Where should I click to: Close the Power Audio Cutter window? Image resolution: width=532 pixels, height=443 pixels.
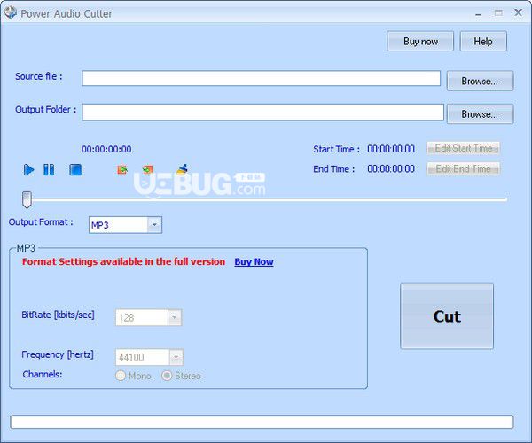[x=518, y=13]
